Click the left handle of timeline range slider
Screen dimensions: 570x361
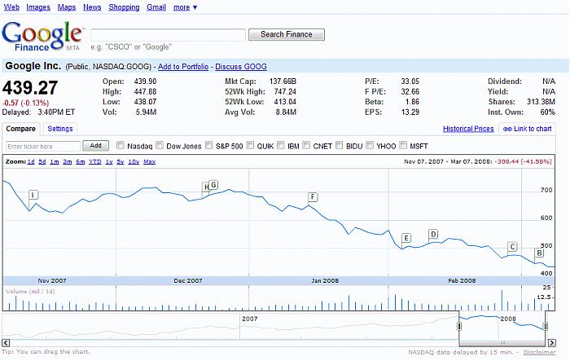(460, 326)
